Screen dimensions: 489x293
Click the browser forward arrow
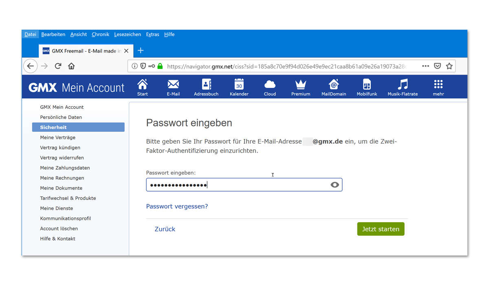44,66
